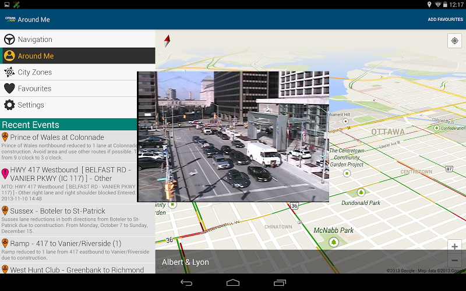This screenshot has height=291, width=466.
Task: Tap the Dundonald Park tree marker
Action: click(x=361, y=193)
